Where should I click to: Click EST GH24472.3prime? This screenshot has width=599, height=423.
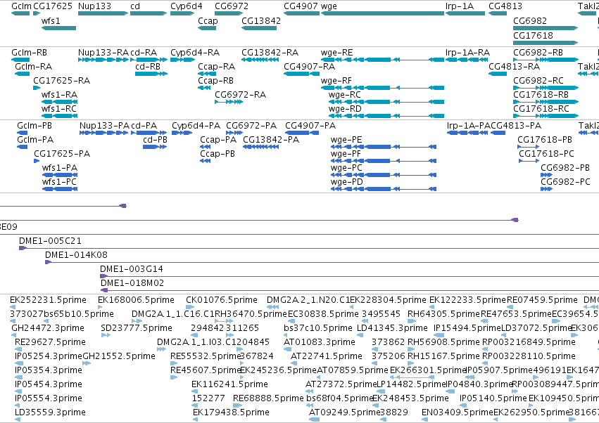(x=14, y=335)
